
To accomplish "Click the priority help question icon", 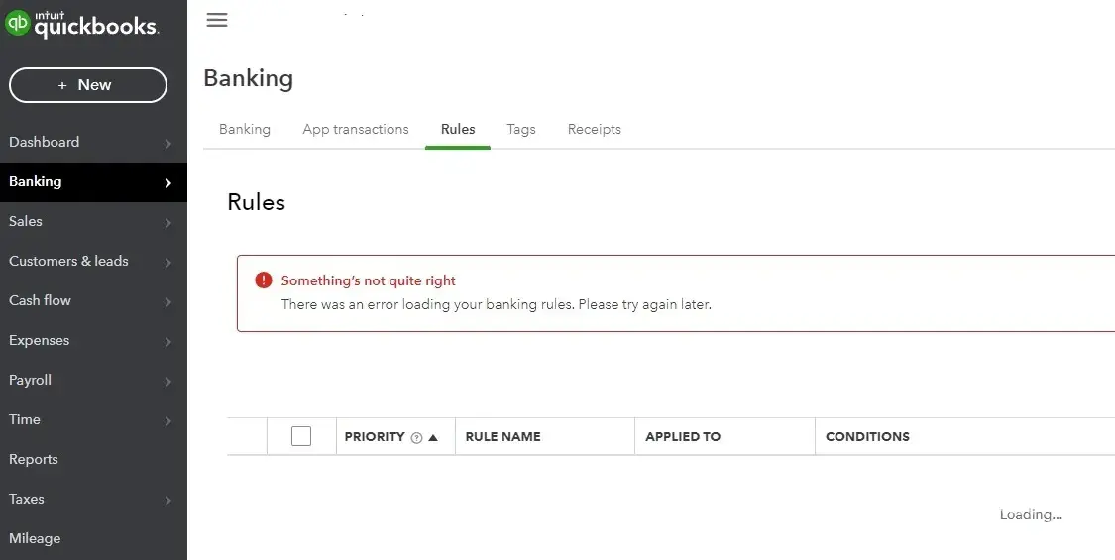I will 416,437.
